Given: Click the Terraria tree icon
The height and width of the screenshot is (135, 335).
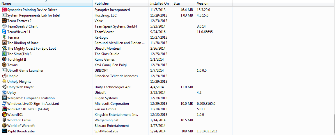Looking at the screenshot, I should (x=4, y=37).
